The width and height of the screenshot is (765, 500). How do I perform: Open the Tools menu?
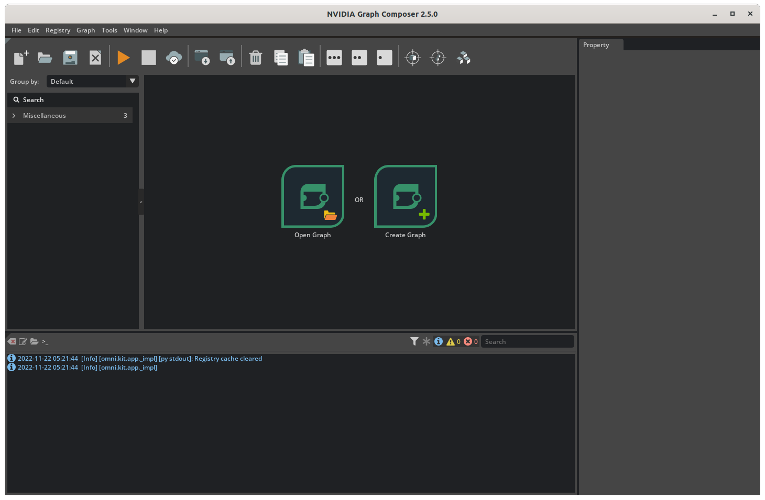[110, 30]
